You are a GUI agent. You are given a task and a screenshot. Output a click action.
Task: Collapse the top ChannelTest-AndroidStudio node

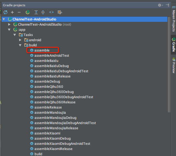4,19
